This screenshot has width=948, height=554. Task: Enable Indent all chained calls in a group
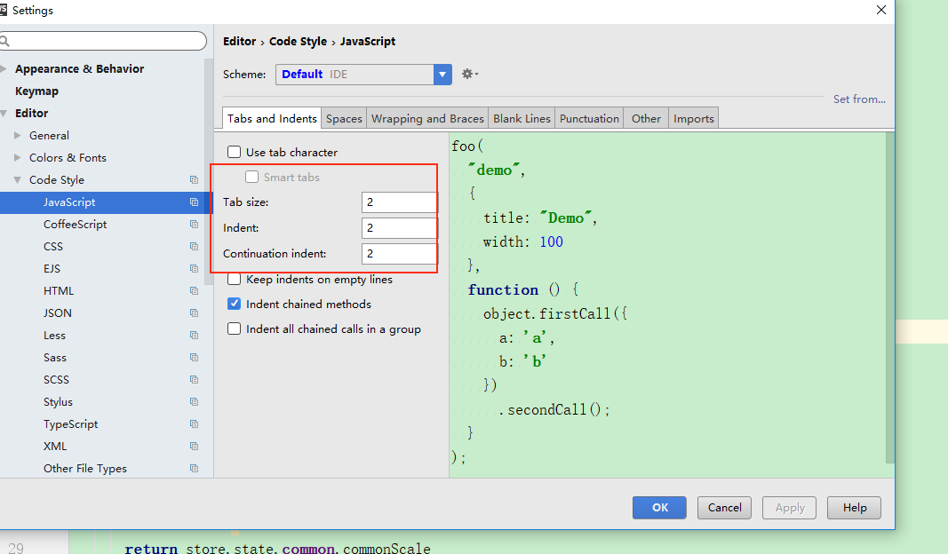pos(234,328)
